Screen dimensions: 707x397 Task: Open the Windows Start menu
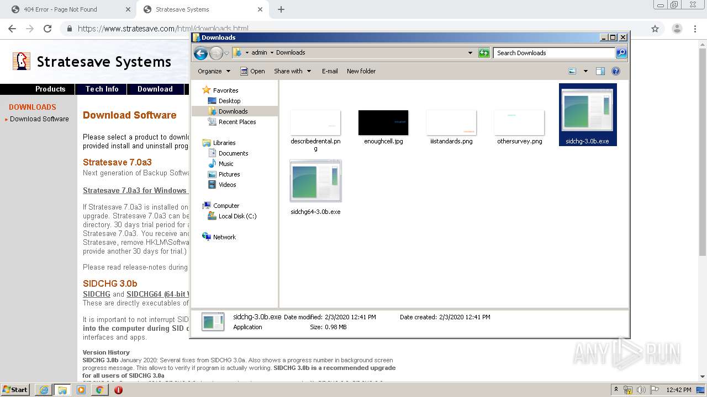16,389
